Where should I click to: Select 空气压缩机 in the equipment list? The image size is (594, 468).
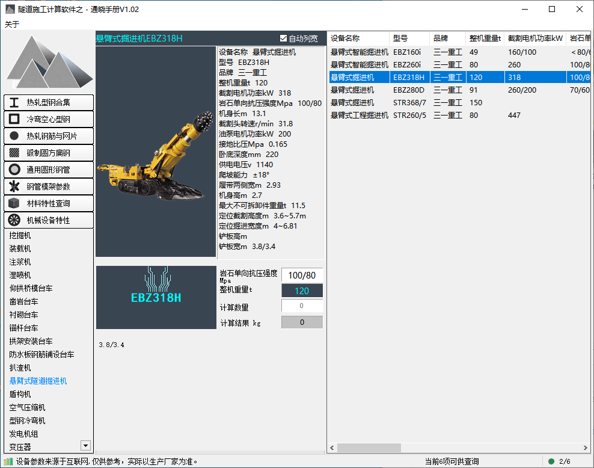(x=27, y=408)
